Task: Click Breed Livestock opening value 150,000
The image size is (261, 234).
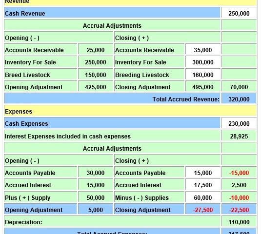Action: tap(96, 75)
